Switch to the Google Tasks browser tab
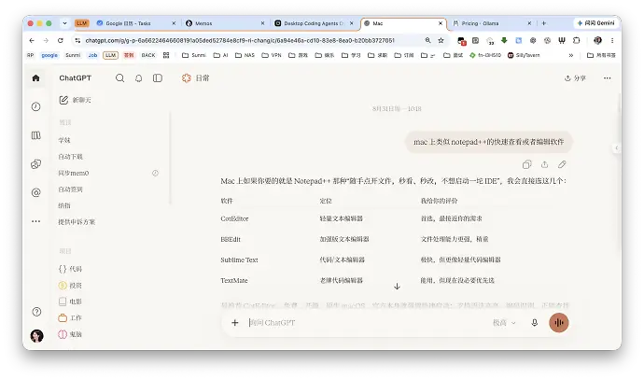644x379 pixels. [136, 23]
